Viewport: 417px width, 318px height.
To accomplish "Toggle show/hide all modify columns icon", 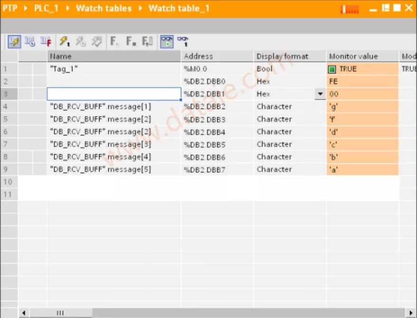I will coord(14,41).
